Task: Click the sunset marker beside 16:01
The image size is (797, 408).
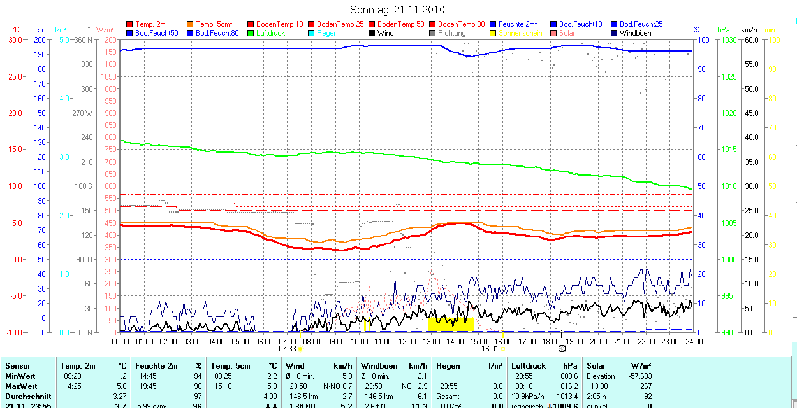Action: pos(502,349)
